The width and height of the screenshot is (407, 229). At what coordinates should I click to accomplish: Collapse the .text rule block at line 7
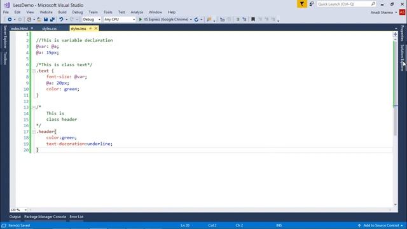click(34, 71)
